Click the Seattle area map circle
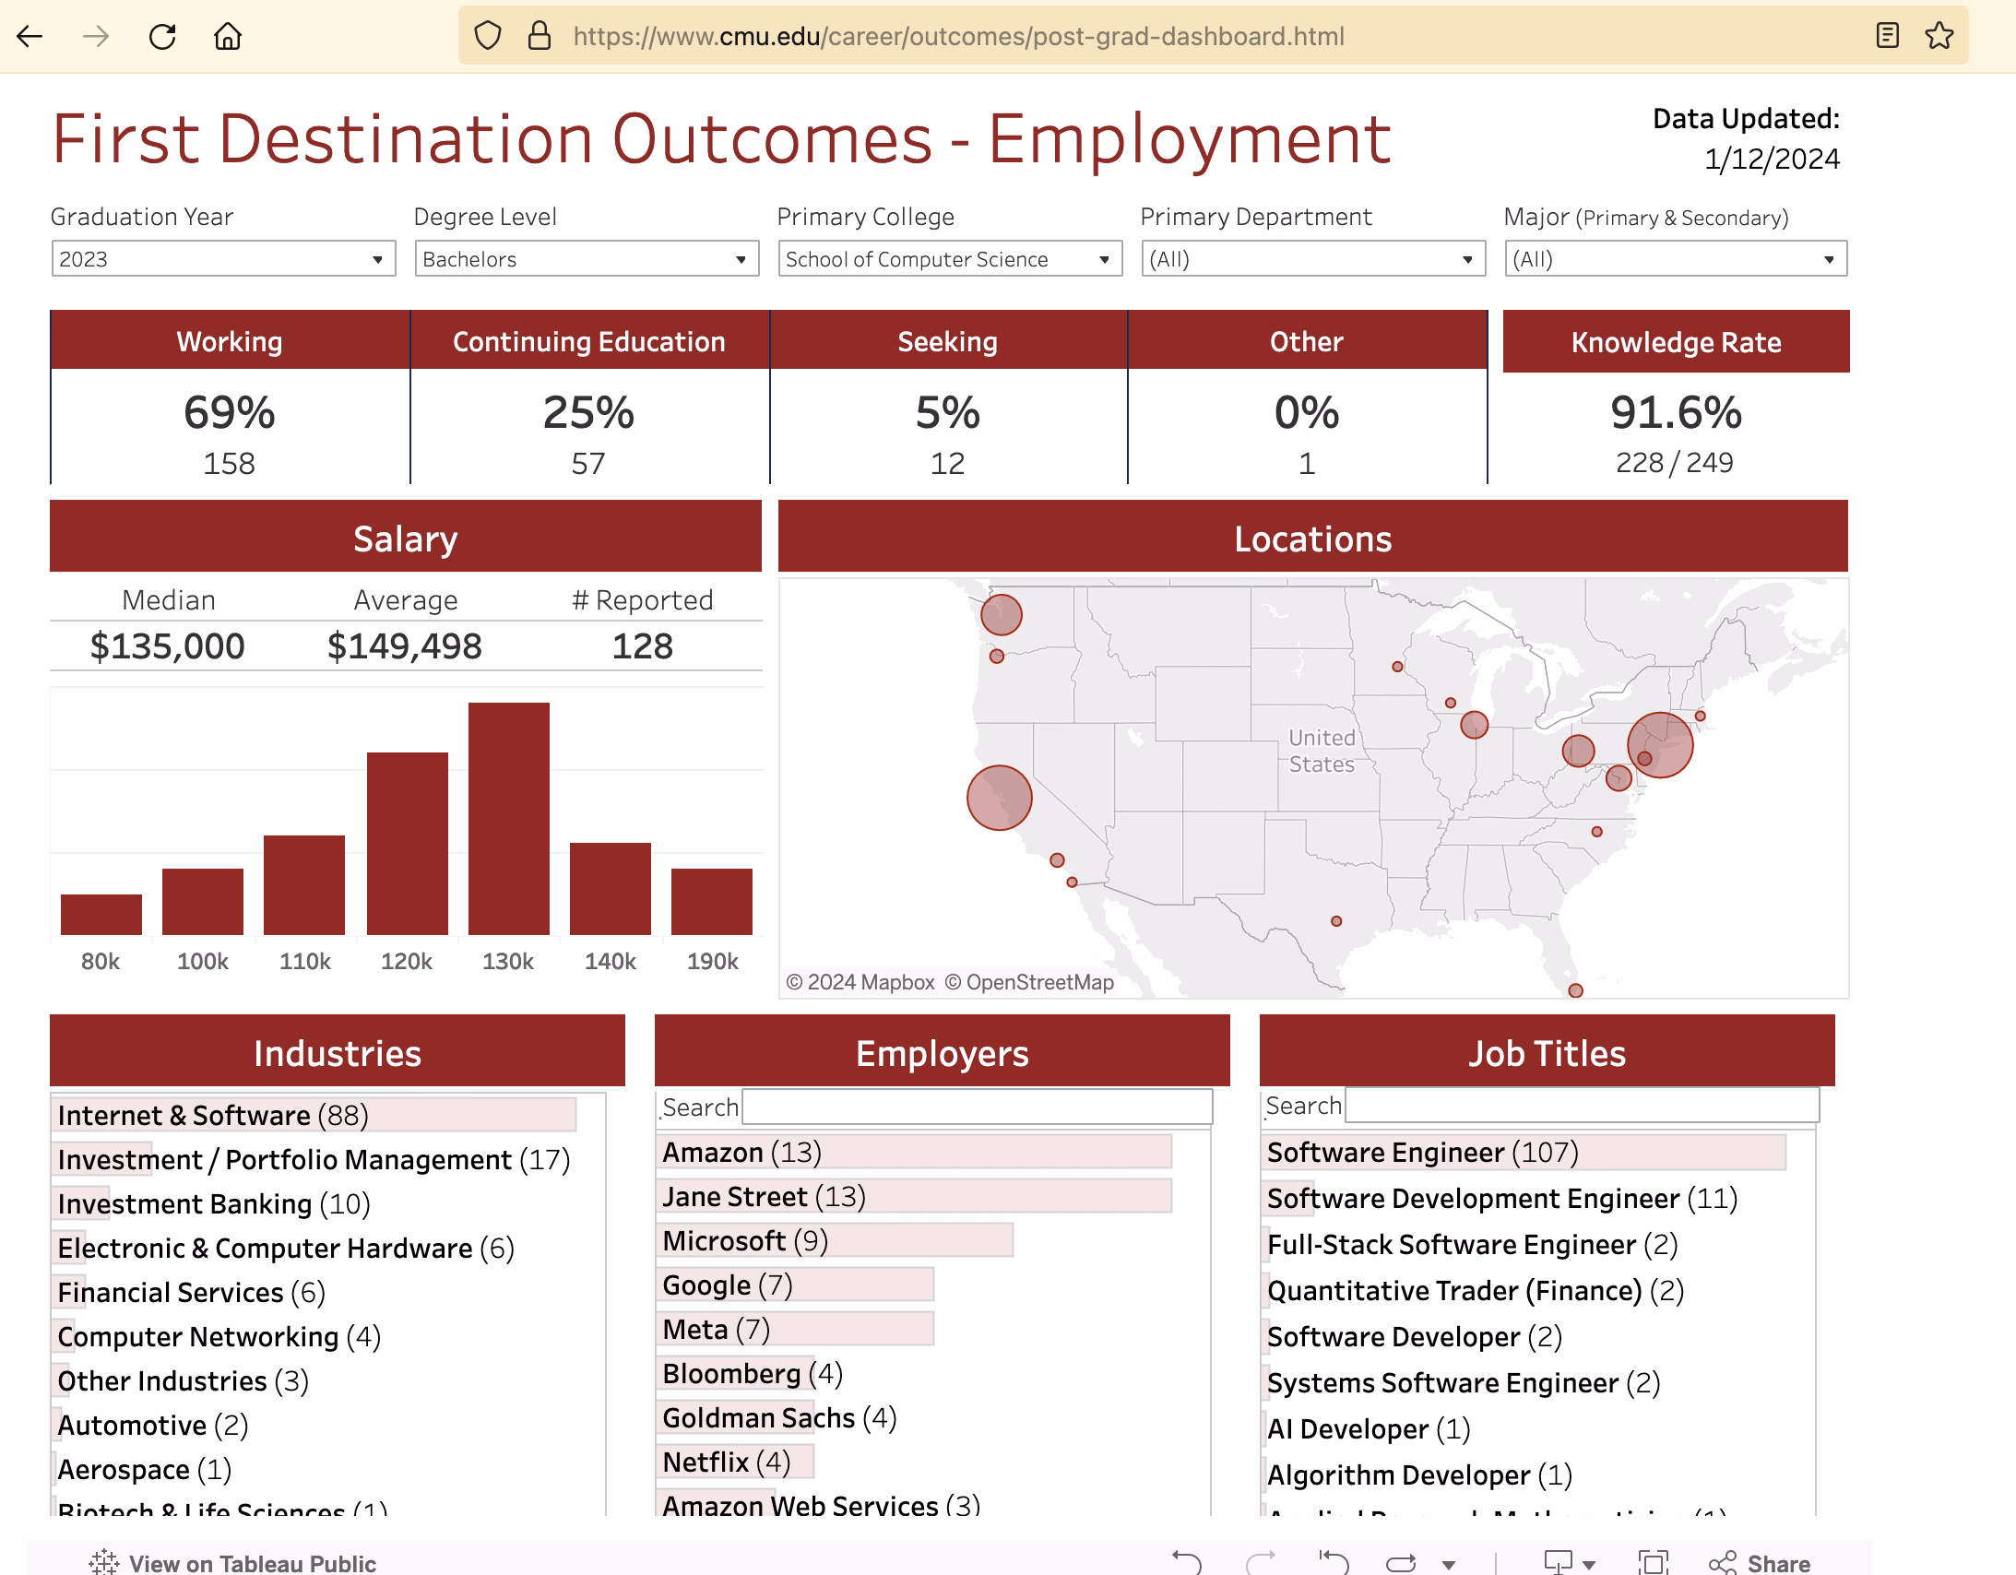2016x1575 pixels. pyautogui.click(x=1002, y=615)
